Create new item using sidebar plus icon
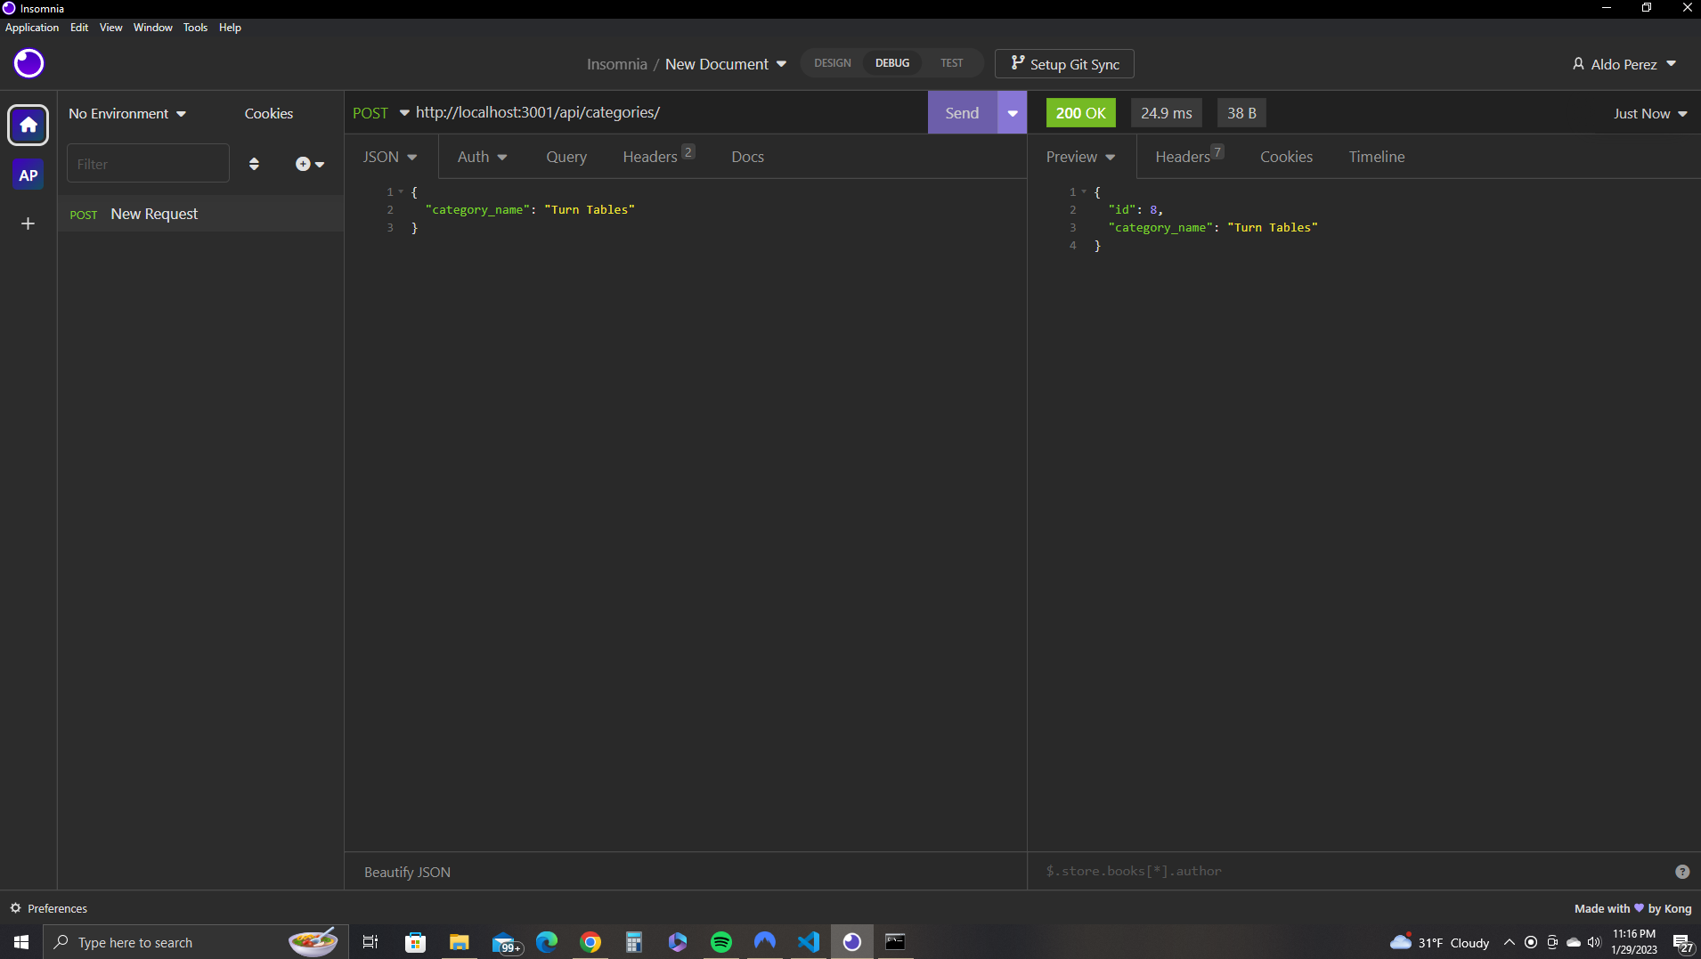The image size is (1701, 959). coord(28,223)
